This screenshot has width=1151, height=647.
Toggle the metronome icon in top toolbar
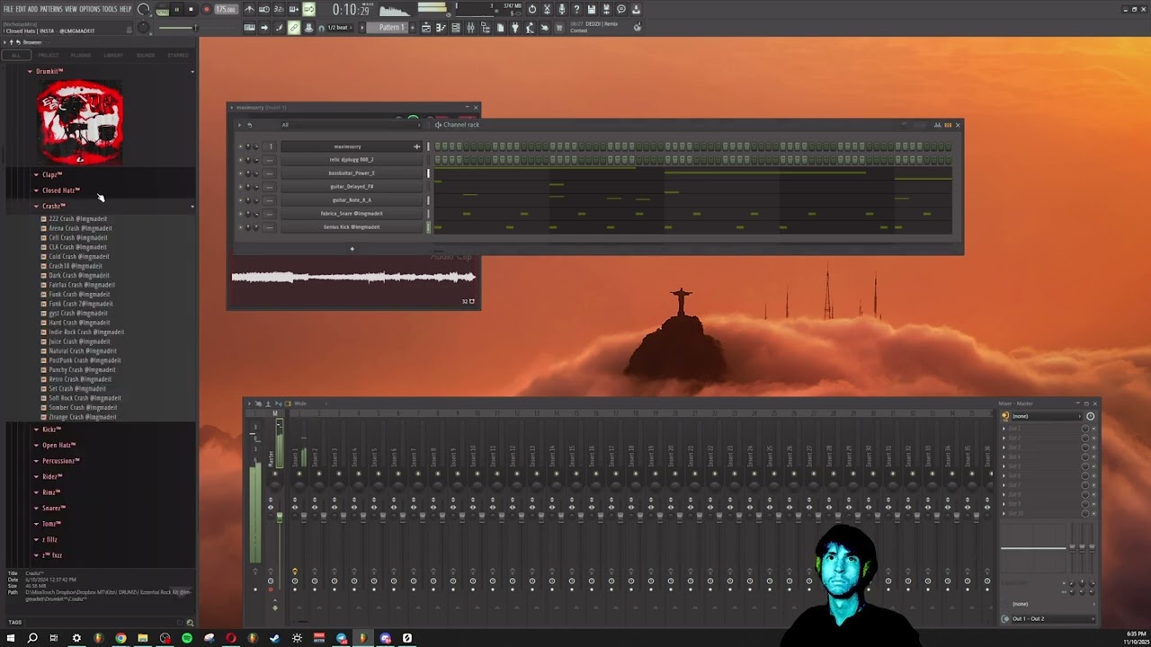[x=249, y=10]
